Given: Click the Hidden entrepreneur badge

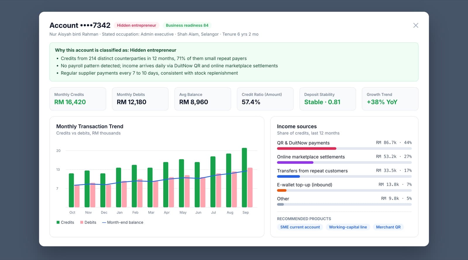Looking at the screenshot, I should (x=137, y=25).
